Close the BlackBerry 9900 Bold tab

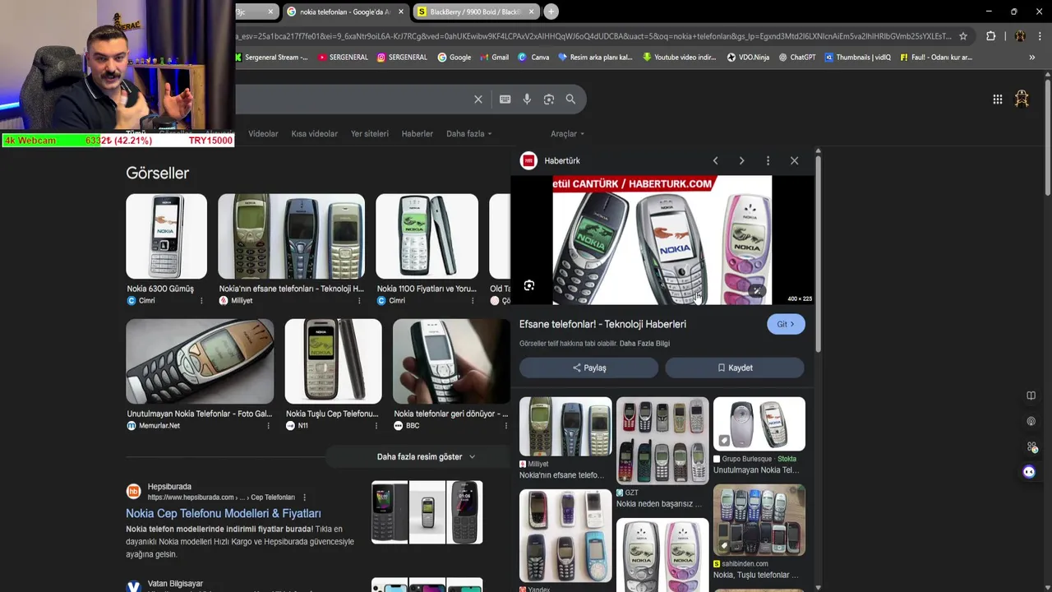coord(531,12)
